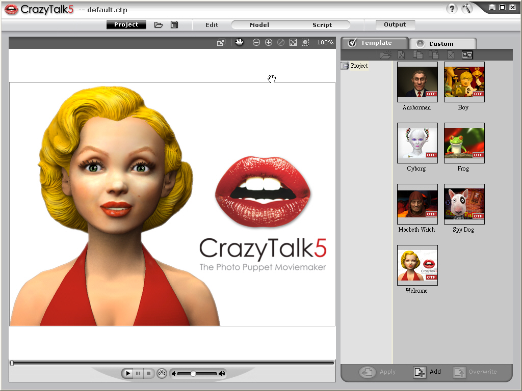
Task: Switch to the Custom tab
Action: click(442, 43)
